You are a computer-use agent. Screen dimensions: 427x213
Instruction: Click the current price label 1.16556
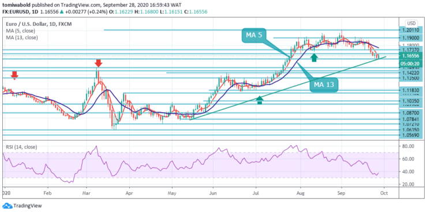click(x=411, y=56)
